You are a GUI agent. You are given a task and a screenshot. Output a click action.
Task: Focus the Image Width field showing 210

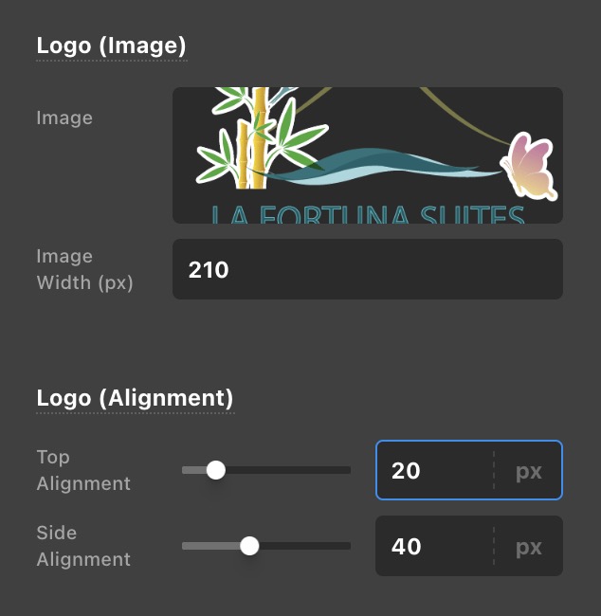coord(368,269)
